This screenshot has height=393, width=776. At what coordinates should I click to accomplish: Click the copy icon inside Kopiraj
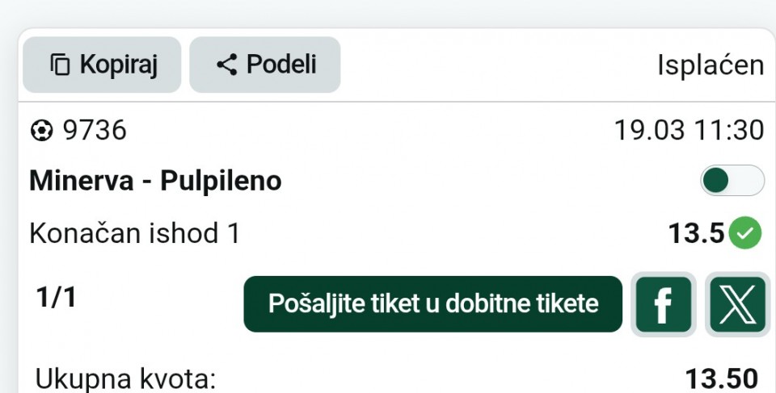pyautogui.click(x=61, y=65)
